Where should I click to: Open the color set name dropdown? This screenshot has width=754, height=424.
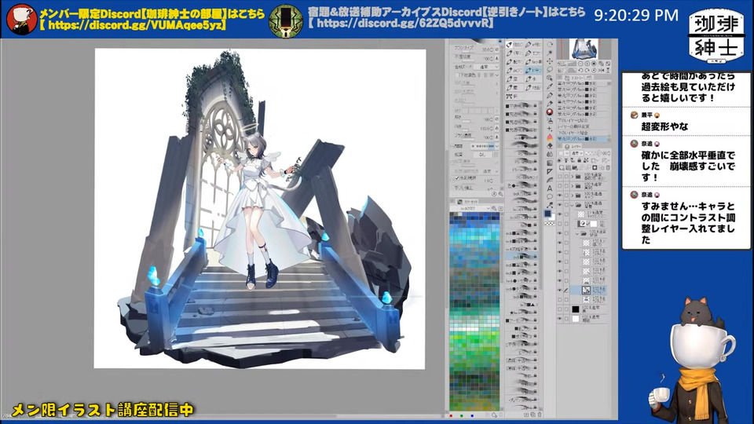tap(470, 208)
